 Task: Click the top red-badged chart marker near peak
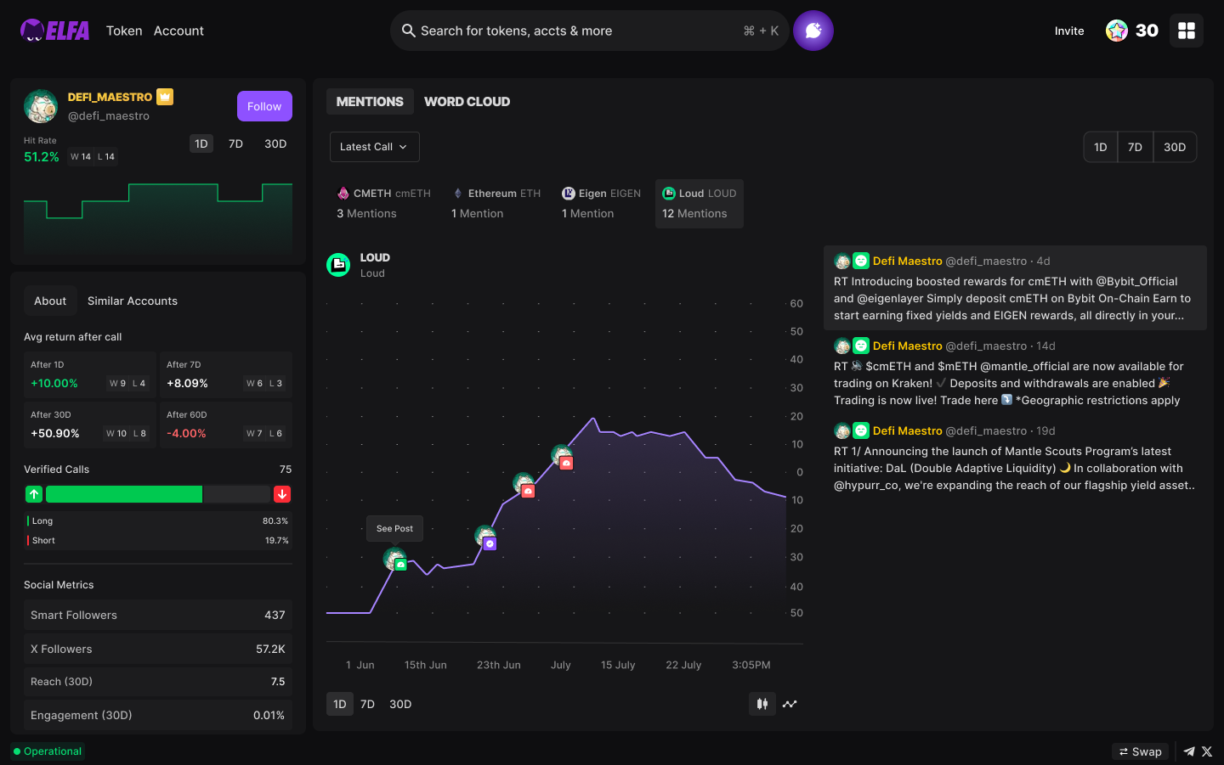tap(563, 457)
